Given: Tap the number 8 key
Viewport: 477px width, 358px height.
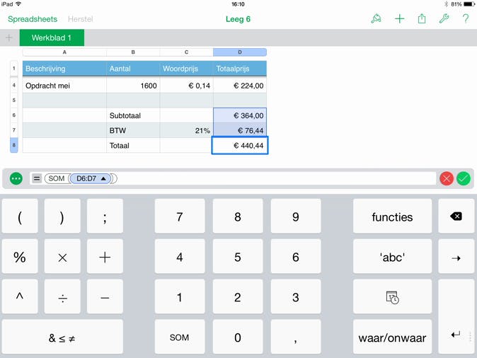Looking at the screenshot, I should (x=238, y=216).
